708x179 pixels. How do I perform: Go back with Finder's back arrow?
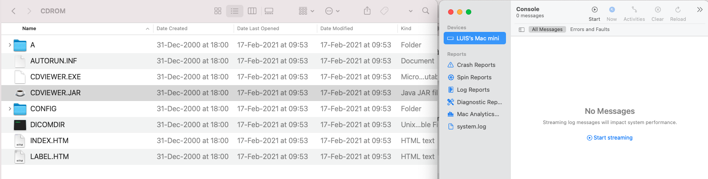click(13, 11)
